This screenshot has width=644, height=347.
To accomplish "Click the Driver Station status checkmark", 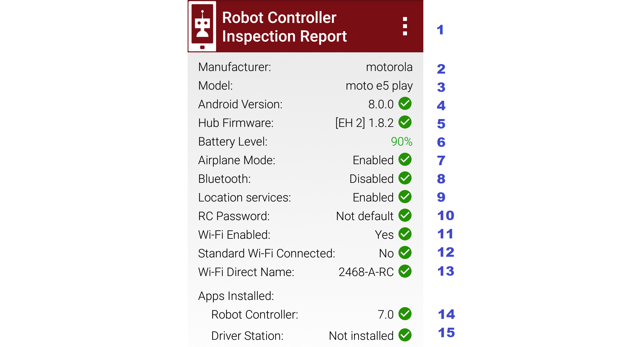I will [405, 335].
